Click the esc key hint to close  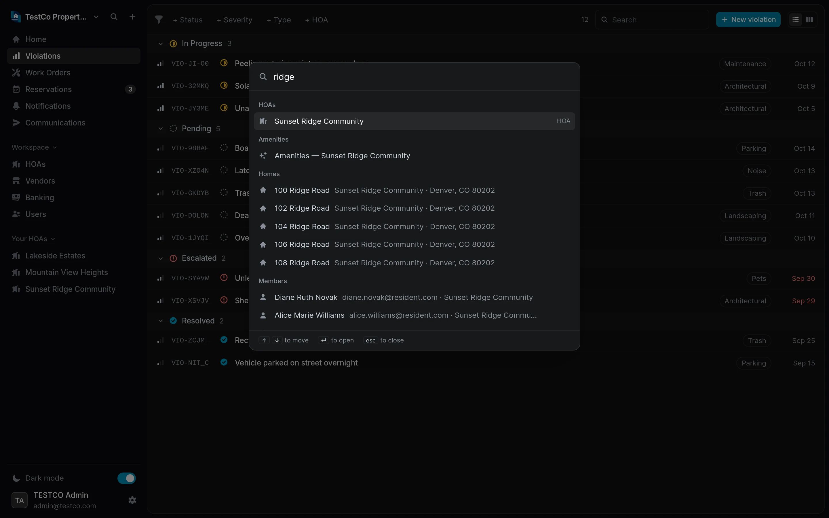pyautogui.click(x=371, y=340)
